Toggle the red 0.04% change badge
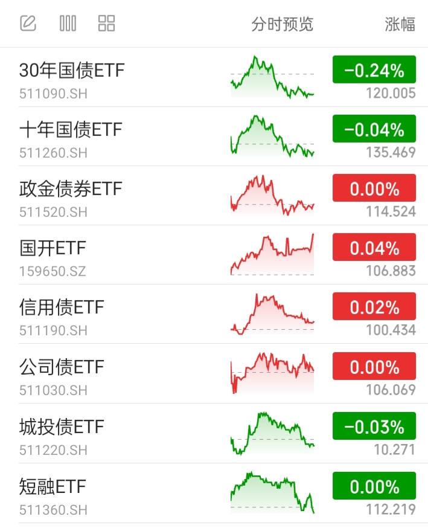The image size is (428, 528). (x=374, y=247)
